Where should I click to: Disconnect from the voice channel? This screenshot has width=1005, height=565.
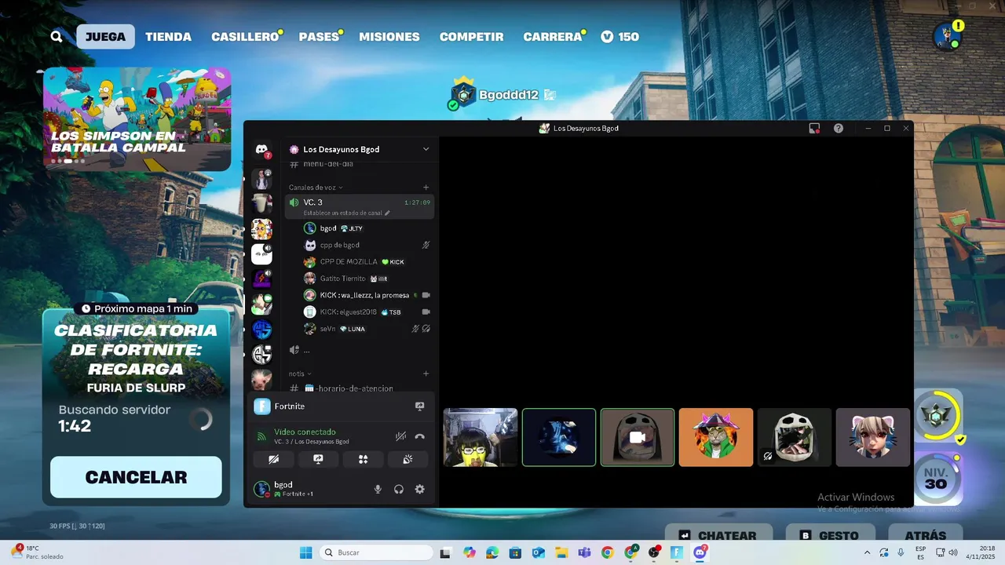click(x=419, y=436)
